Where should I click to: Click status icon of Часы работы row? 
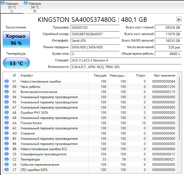pos(7,87)
